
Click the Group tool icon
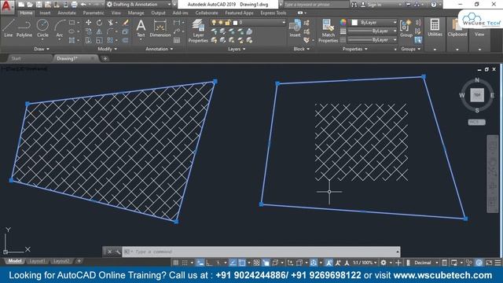tap(406, 28)
